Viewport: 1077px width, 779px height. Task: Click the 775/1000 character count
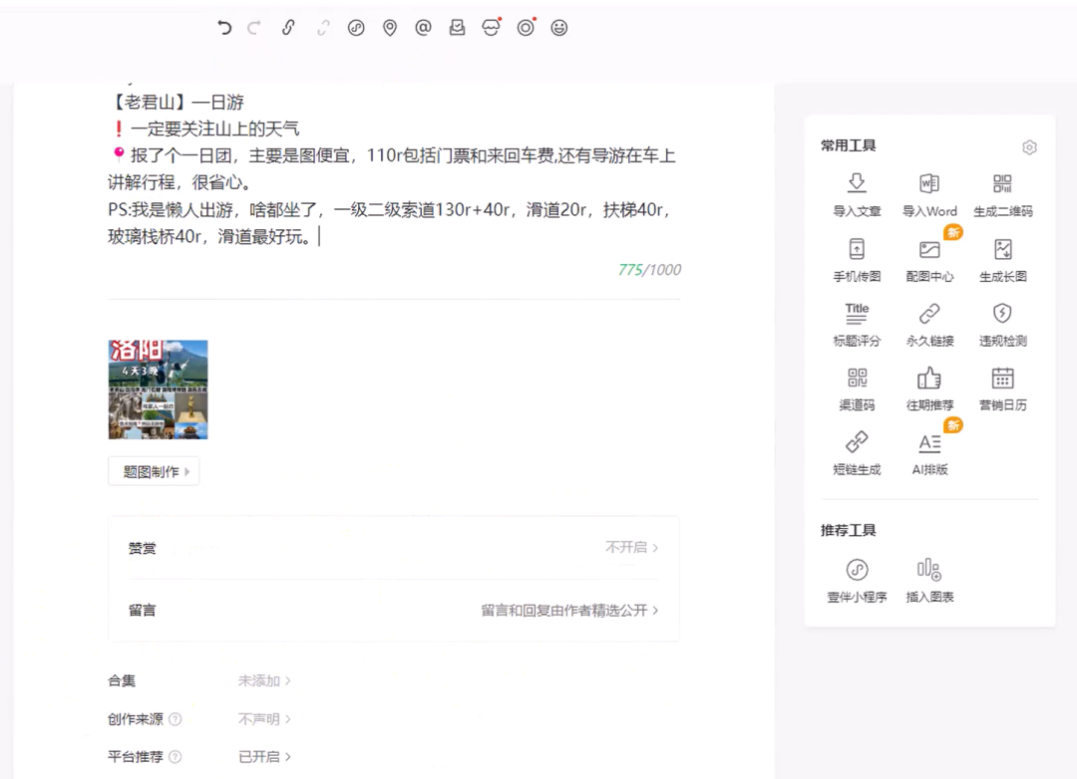649,270
